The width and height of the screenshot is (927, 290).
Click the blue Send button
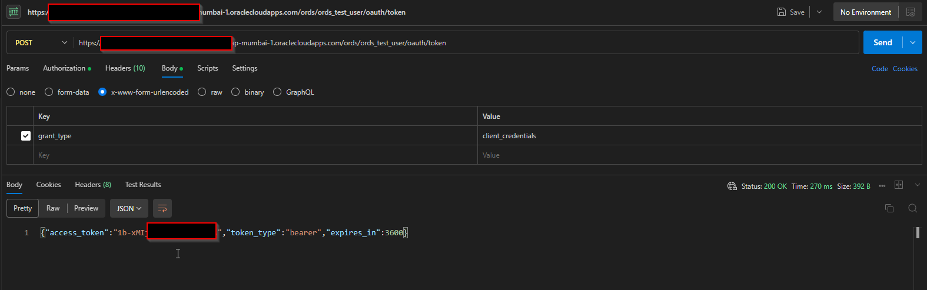point(882,42)
